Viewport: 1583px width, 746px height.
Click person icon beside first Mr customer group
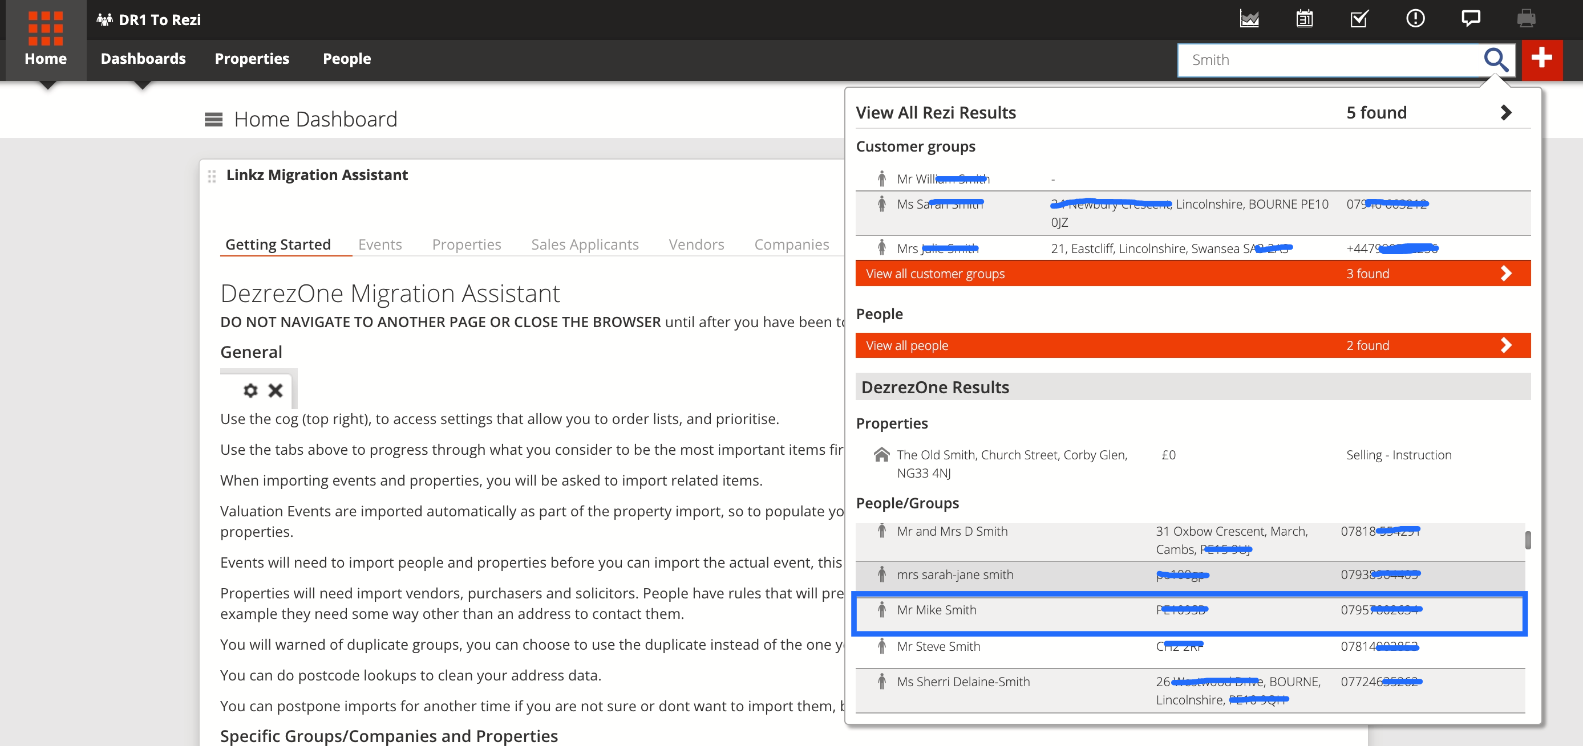(x=881, y=179)
